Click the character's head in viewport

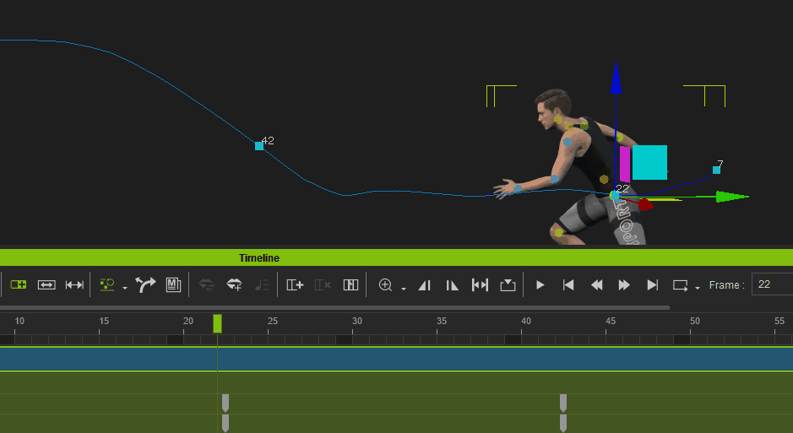(553, 107)
